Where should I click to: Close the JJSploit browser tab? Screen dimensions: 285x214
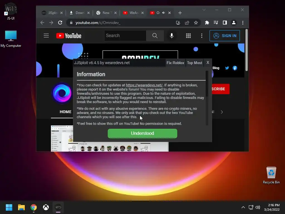pyautogui.click(x=62, y=13)
